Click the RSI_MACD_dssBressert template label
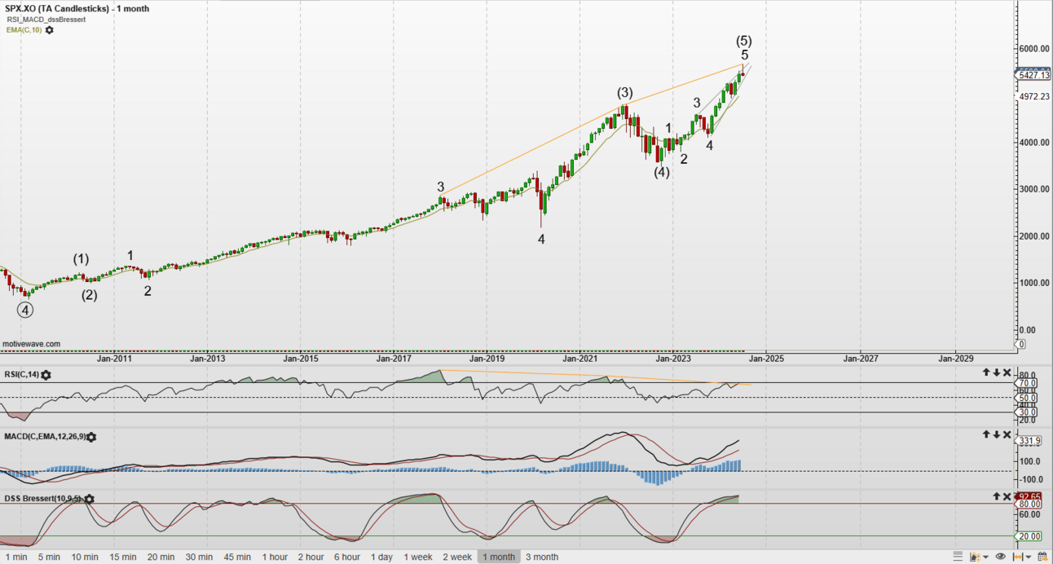The width and height of the screenshot is (1053, 564). point(46,20)
